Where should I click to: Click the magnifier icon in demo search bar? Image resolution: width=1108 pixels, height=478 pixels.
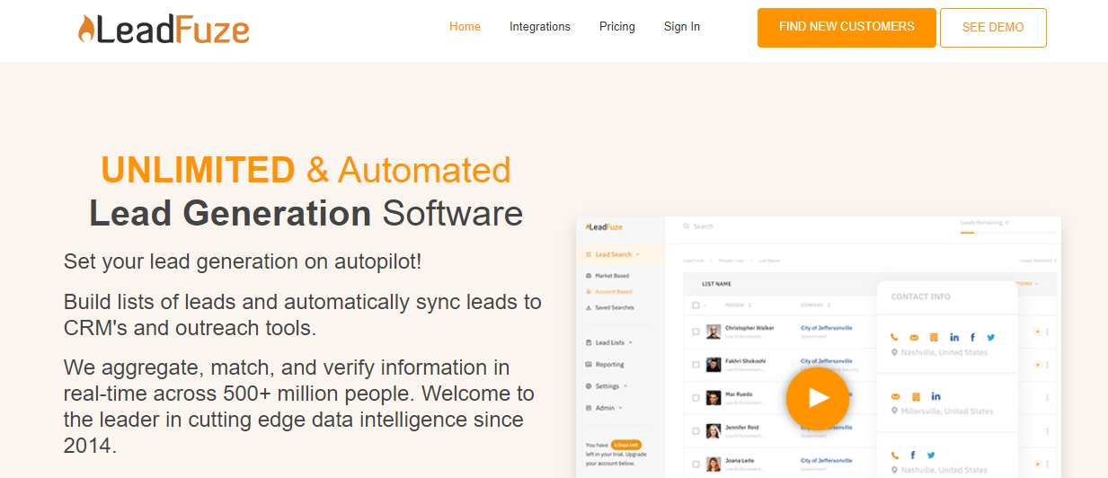click(687, 226)
